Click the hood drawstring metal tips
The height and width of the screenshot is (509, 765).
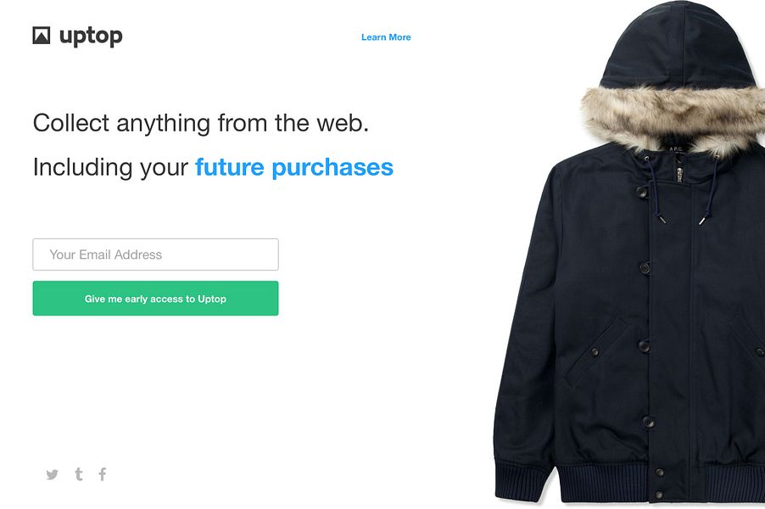[x=682, y=220]
